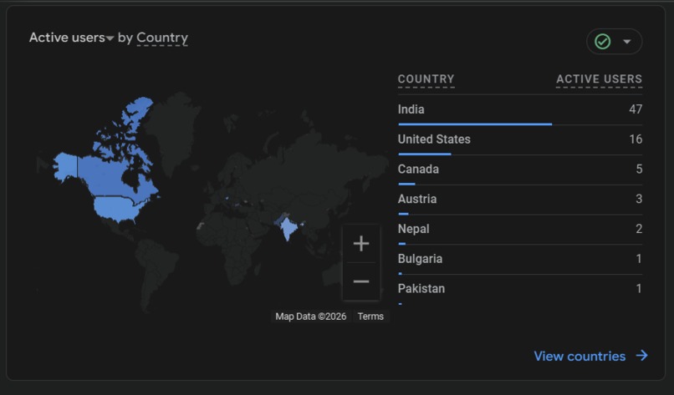
Task: Select the United States table row
Action: [x=520, y=140]
